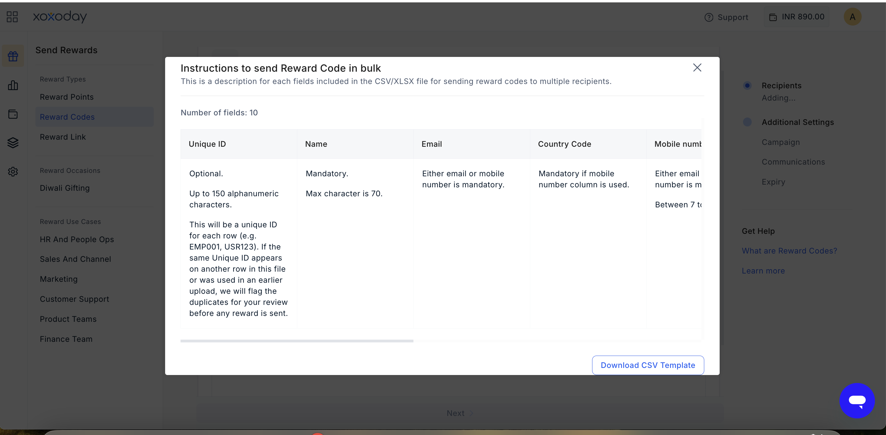The width and height of the screenshot is (886, 435).
Task: Click 'Number of fields: 10' text
Action: pyautogui.click(x=219, y=113)
